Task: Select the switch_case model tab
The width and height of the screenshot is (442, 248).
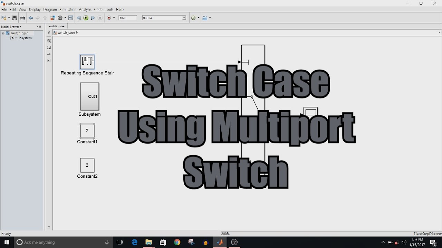Action: pos(56,26)
